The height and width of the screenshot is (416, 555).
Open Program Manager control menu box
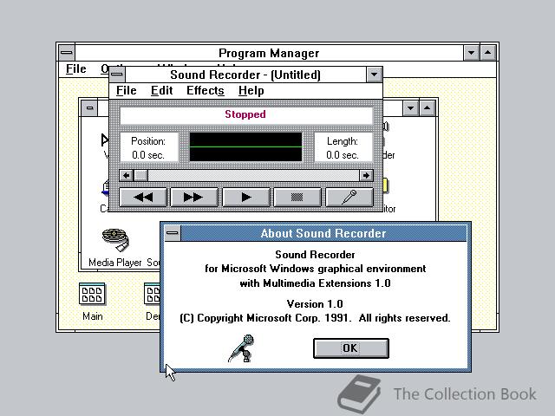(x=67, y=53)
